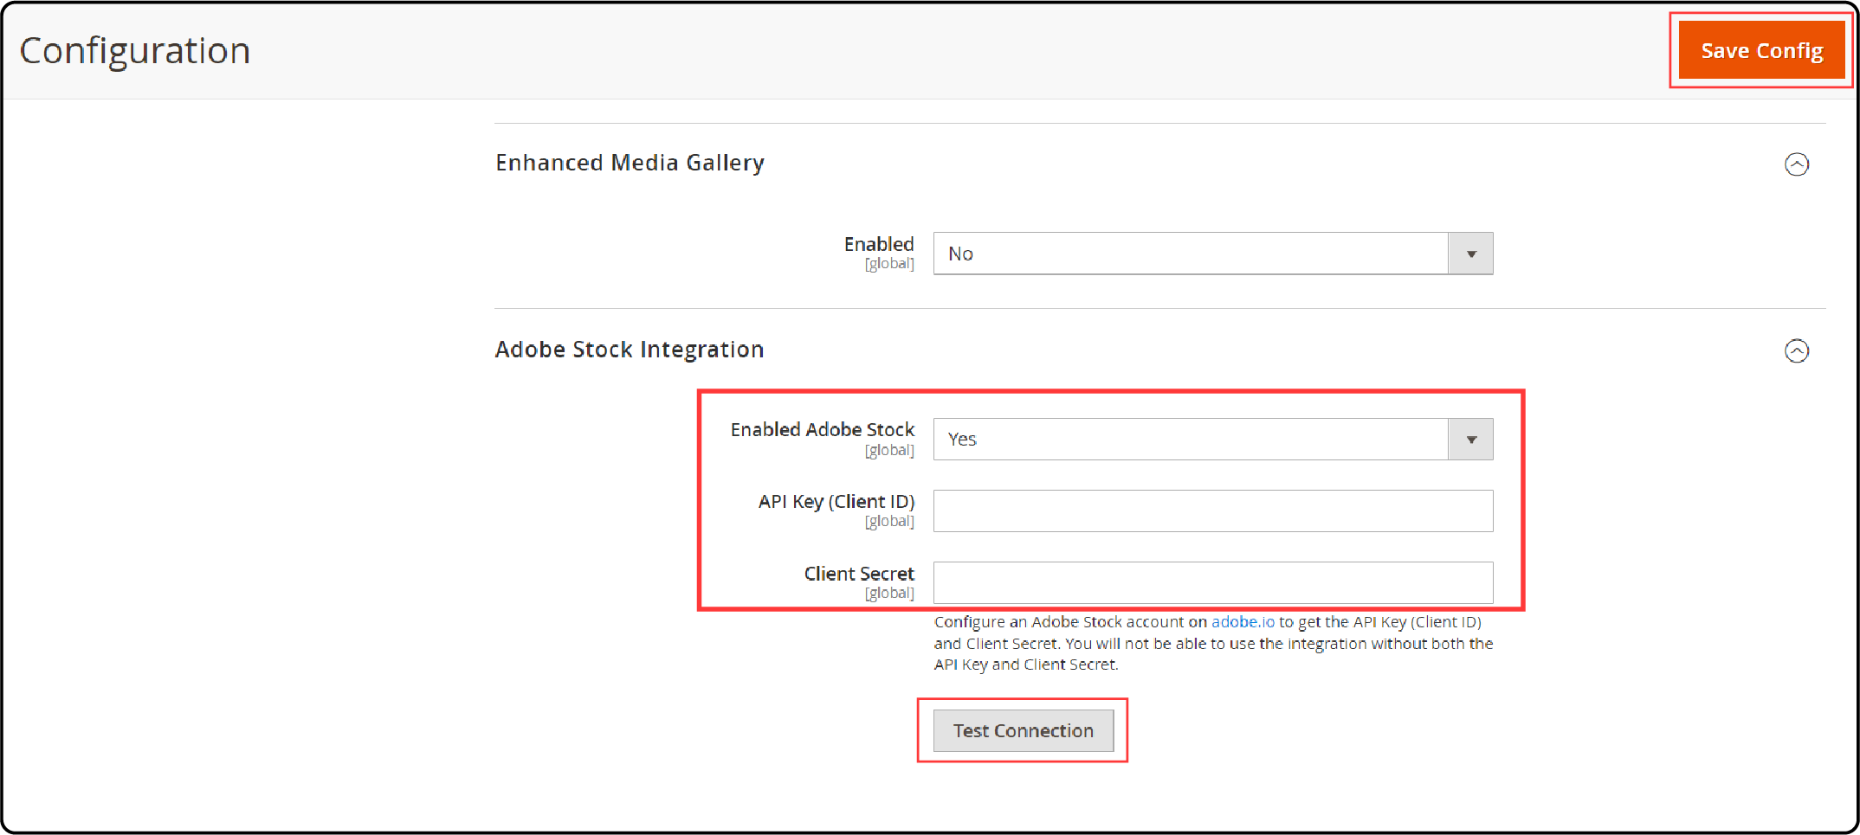
Task: Open the Enabled Adobe Stock dropdown
Action: (x=1212, y=439)
